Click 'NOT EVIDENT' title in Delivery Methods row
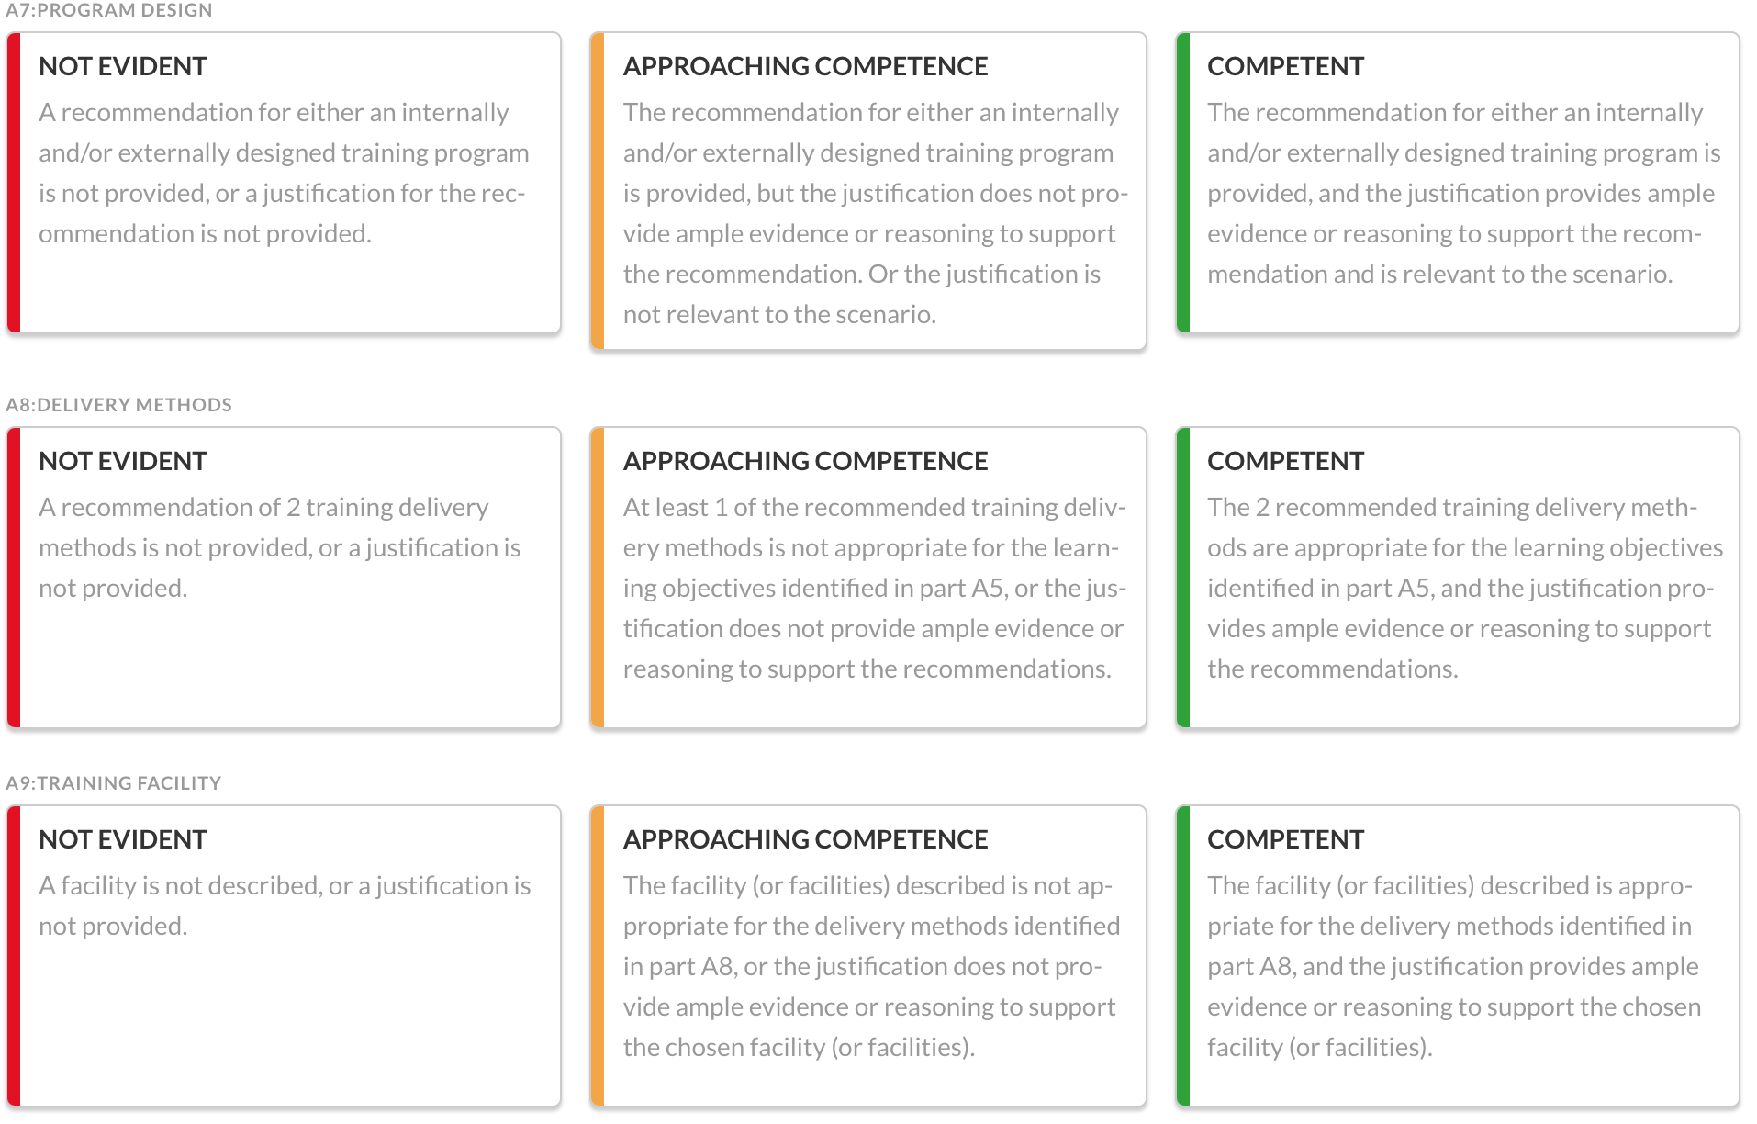1757x1124 pixels. (123, 461)
